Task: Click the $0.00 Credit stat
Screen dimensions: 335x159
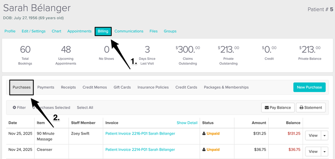Action: click(x=269, y=53)
